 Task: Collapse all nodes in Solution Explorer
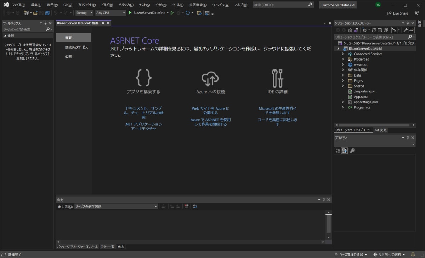[380, 30]
